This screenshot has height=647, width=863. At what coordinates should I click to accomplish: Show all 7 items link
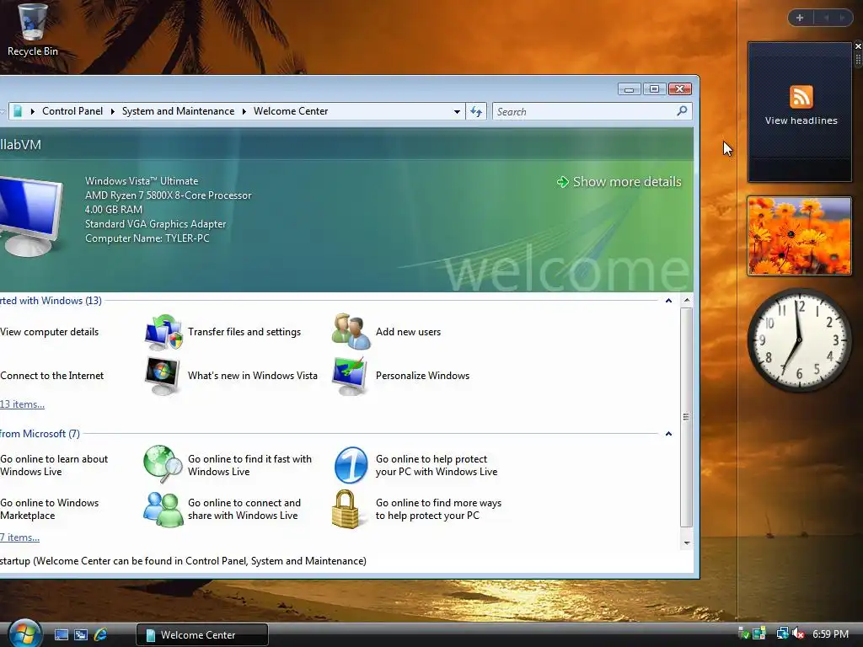pos(20,537)
